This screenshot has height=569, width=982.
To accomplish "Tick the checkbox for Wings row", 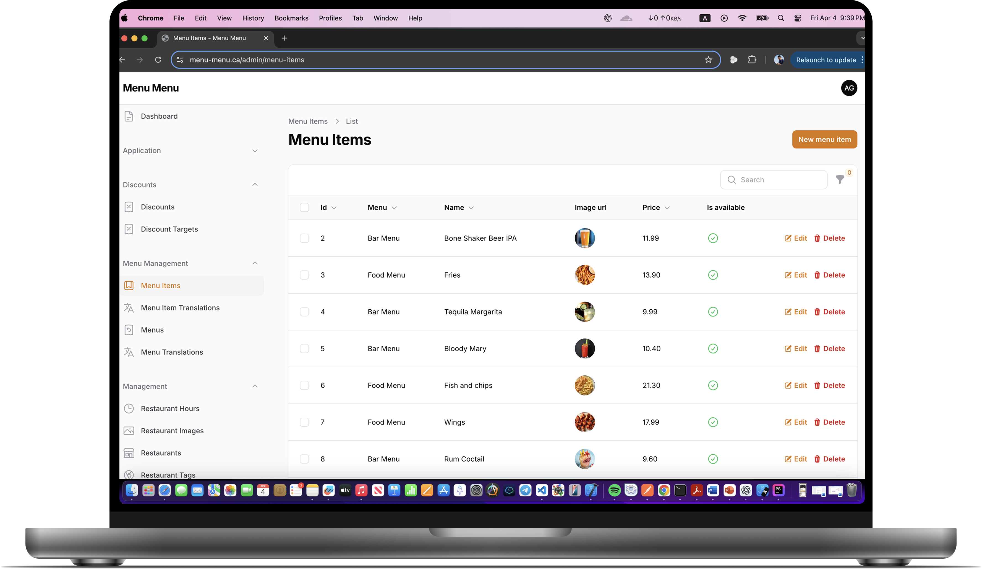I will [x=304, y=422].
